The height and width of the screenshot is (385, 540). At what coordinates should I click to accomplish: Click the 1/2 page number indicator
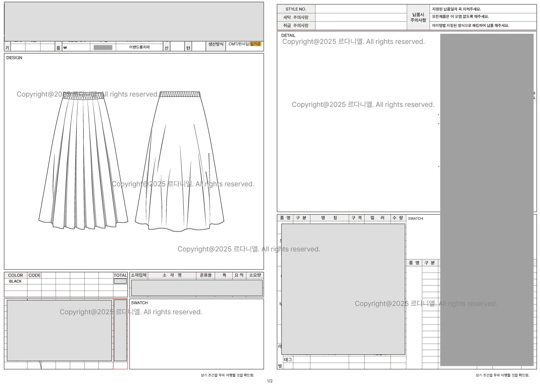(x=270, y=381)
